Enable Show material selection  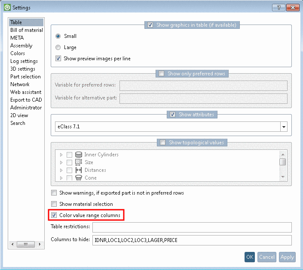pyautogui.click(x=54, y=204)
